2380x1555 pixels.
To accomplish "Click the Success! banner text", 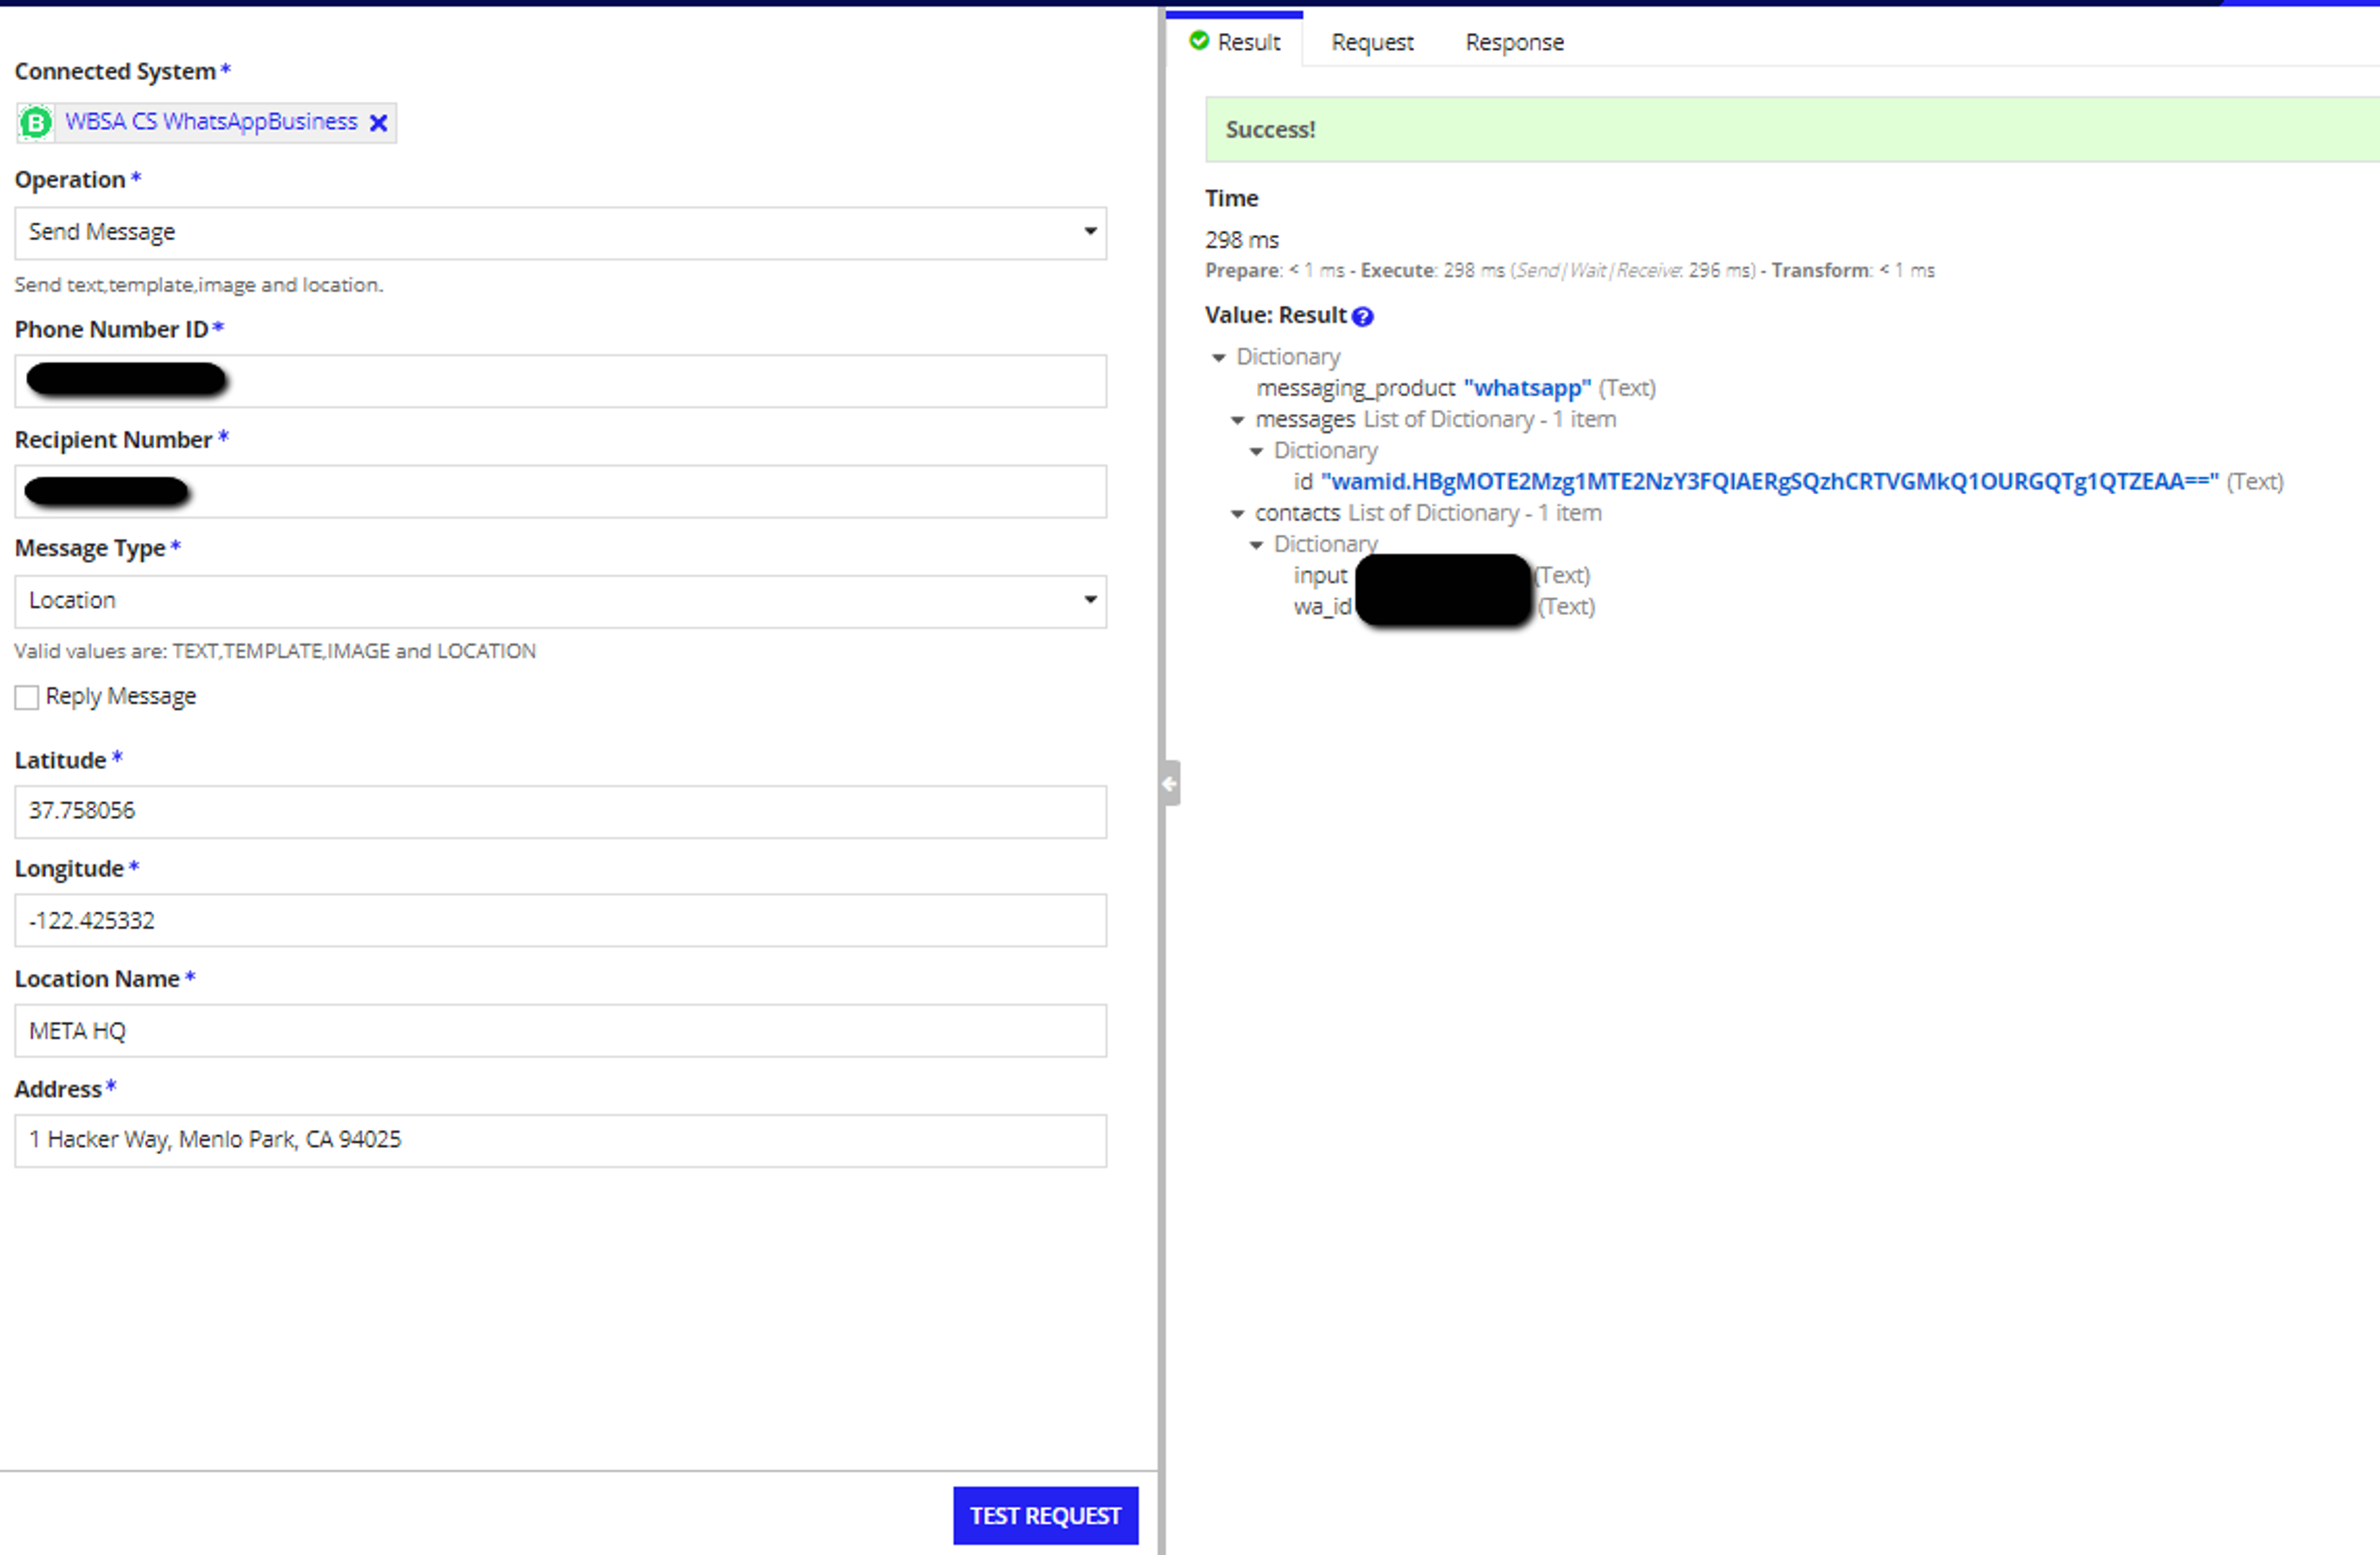I will (x=1270, y=130).
